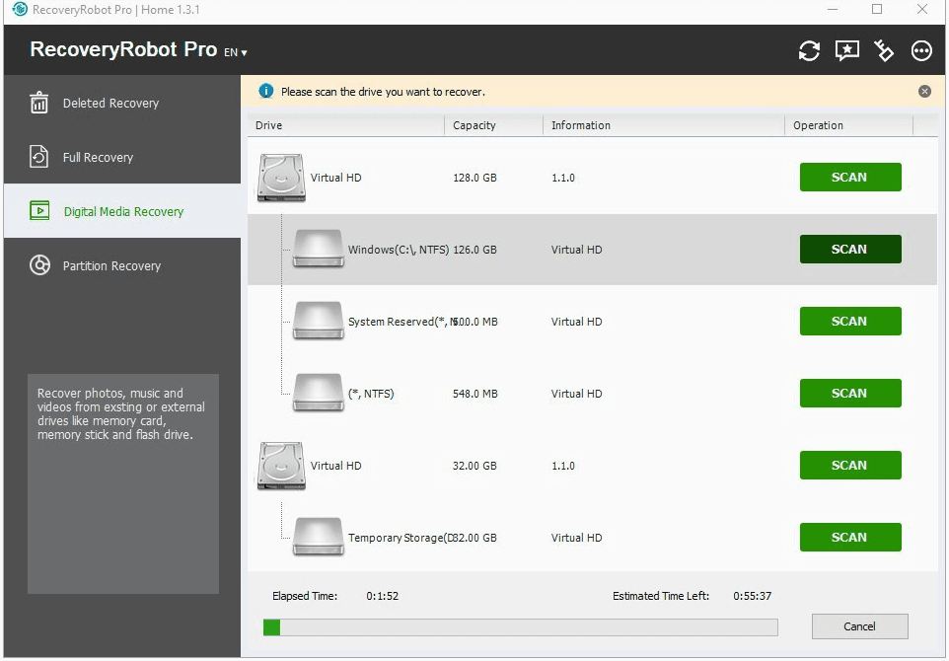Open the feedback star speech-bubble icon

point(846,51)
